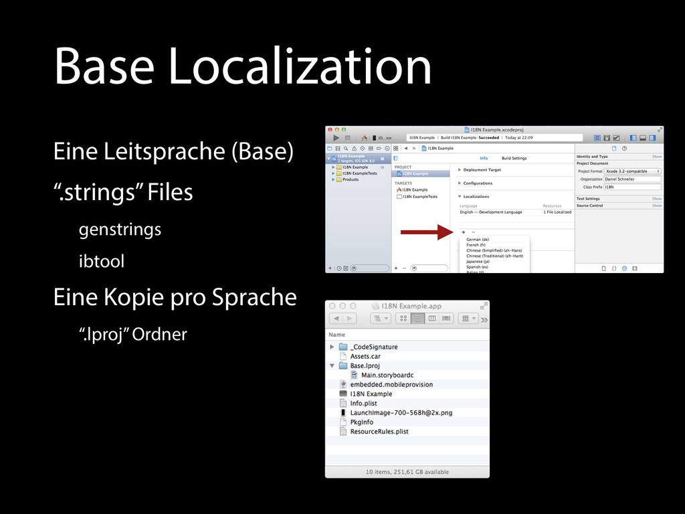The width and height of the screenshot is (685, 514).
Task: Click the Organization text field
Action: pyautogui.click(x=633, y=179)
